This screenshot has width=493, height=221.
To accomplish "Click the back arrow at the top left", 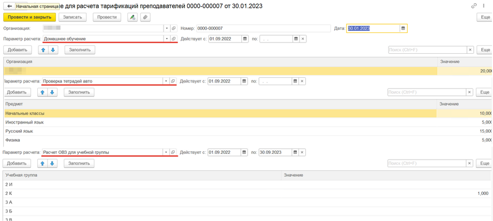I will click(x=9, y=6).
